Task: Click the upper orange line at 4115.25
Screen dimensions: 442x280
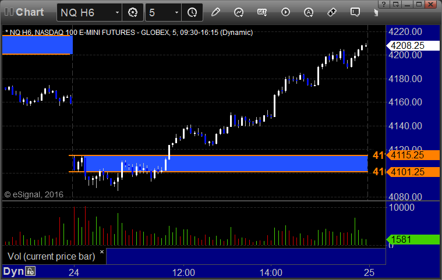Action: pos(218,155)
